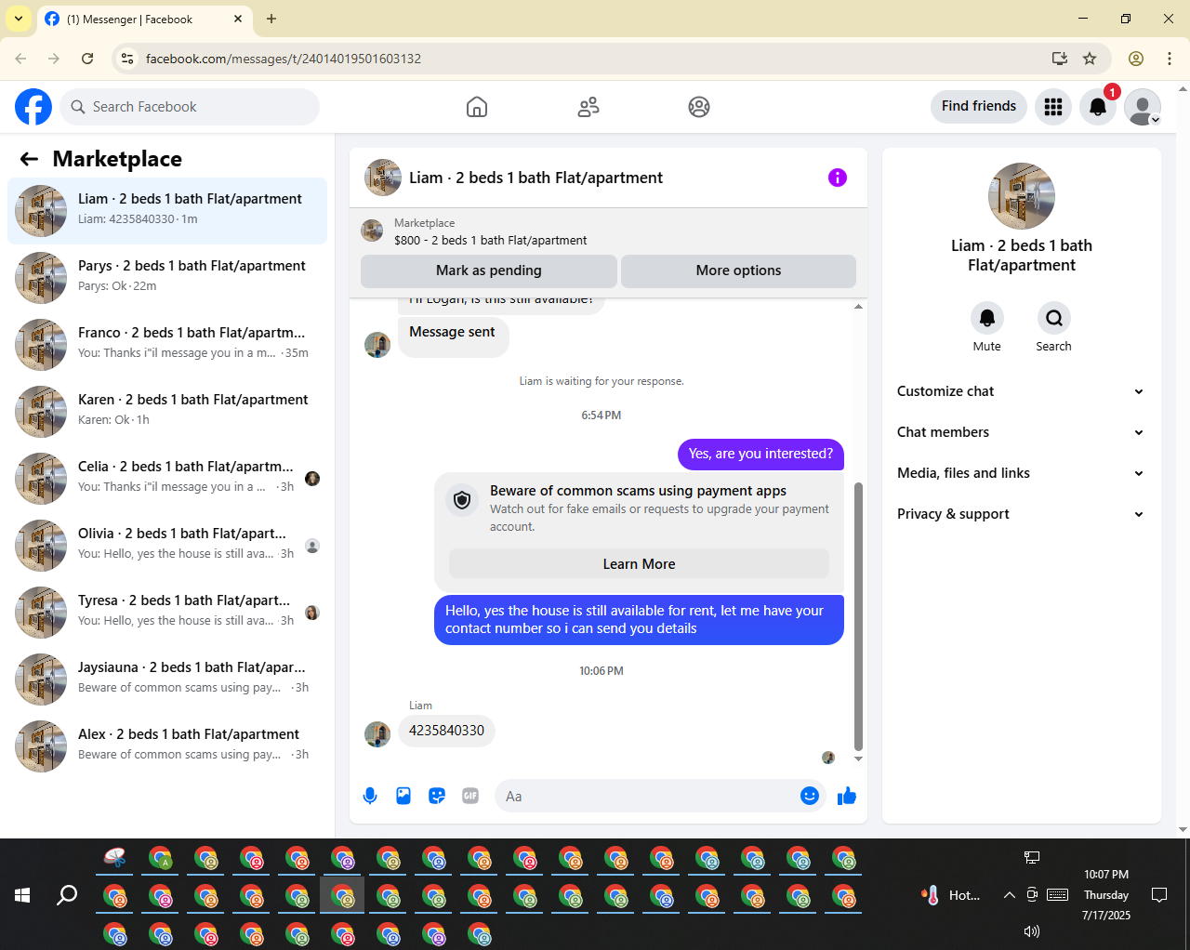
Task: Open the notifications bell with badge
Action: (1098, 107)
